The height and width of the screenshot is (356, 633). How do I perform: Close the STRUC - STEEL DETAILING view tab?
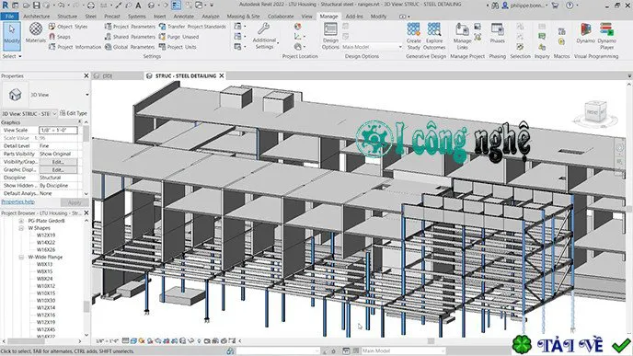[x=222, y=75]
